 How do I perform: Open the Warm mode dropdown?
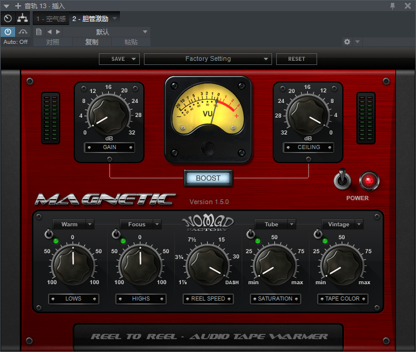pos(74,225)
